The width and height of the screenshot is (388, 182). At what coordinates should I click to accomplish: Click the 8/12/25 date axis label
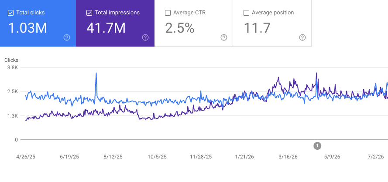tap(113, 157)
